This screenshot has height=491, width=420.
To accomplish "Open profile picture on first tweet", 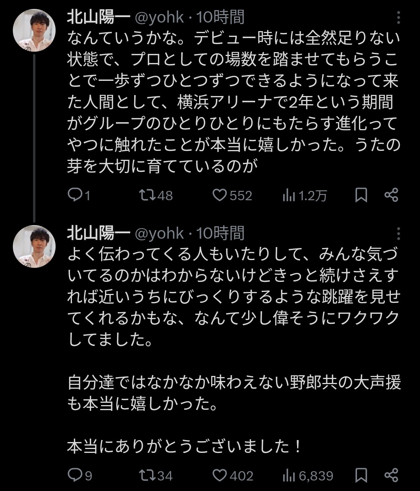I will point(34,30).
